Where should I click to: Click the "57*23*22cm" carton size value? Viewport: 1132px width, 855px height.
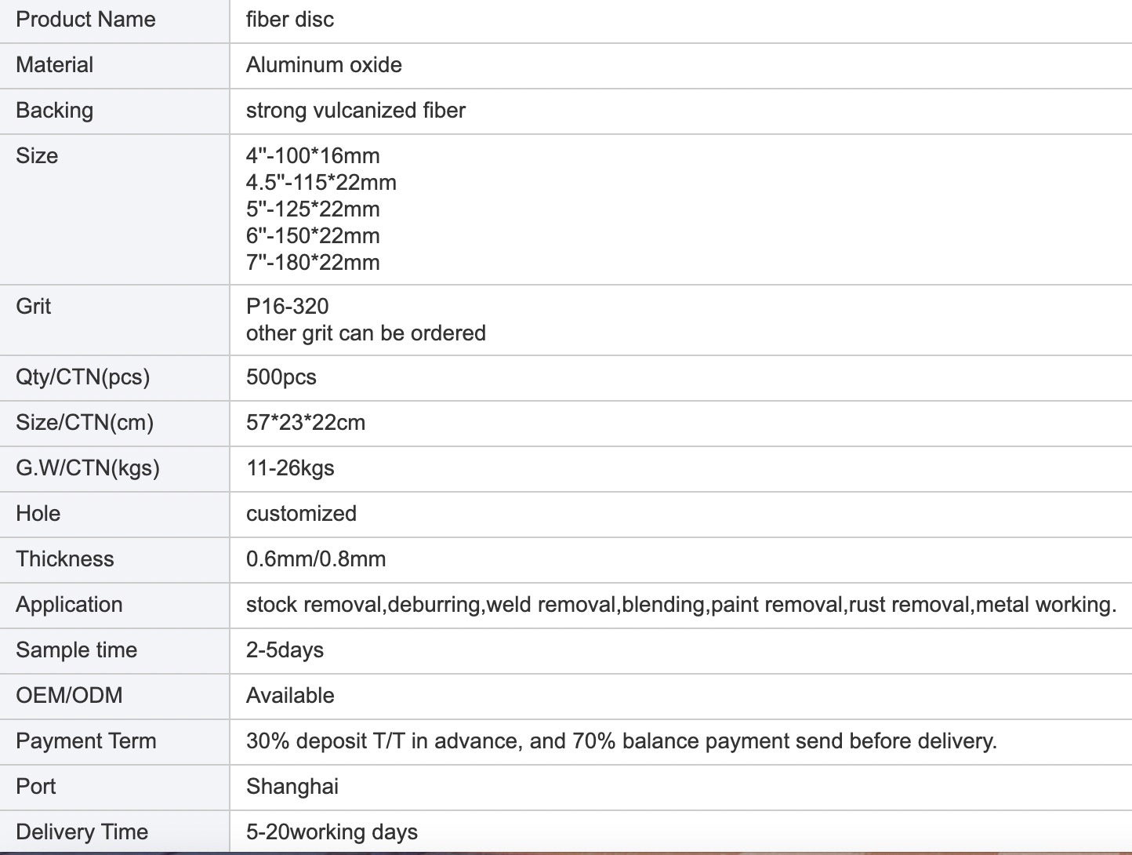point(306,423)
